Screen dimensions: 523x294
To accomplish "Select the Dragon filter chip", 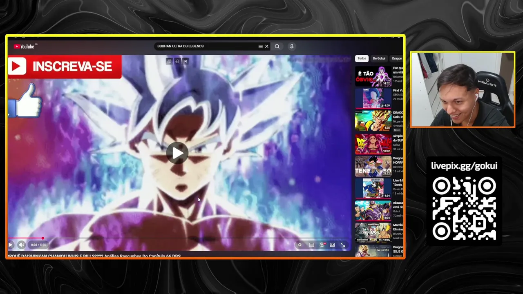I will click(x=397, y=58).
